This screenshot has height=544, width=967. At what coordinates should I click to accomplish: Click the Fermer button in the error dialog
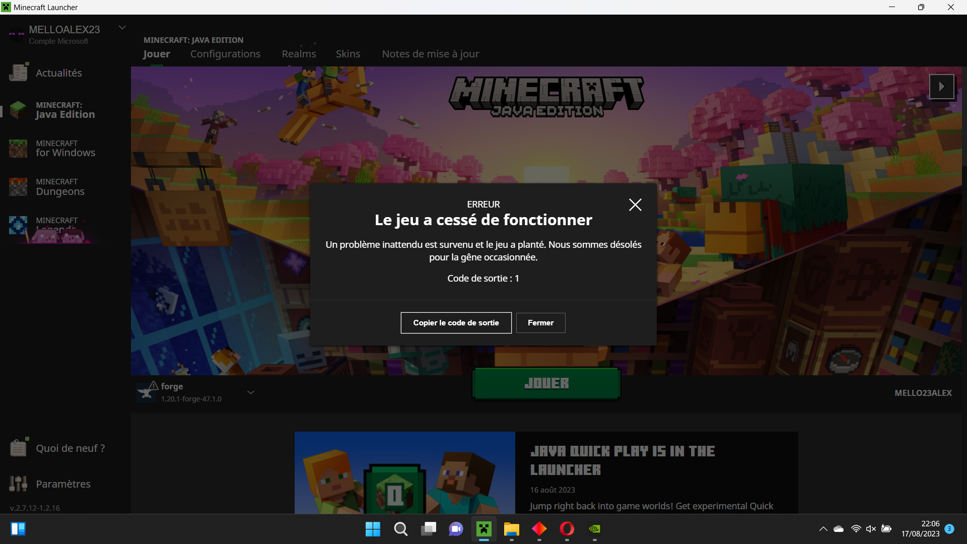point(540,323)
